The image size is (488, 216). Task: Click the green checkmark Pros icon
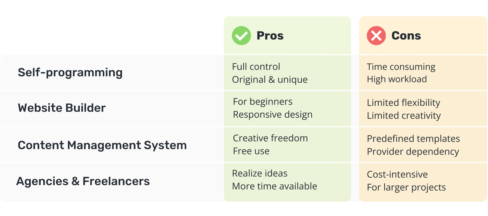[x=241, y=35]
